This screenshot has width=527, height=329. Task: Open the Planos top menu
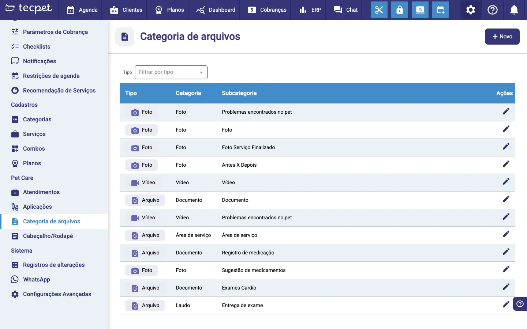(x=169, y=10)
